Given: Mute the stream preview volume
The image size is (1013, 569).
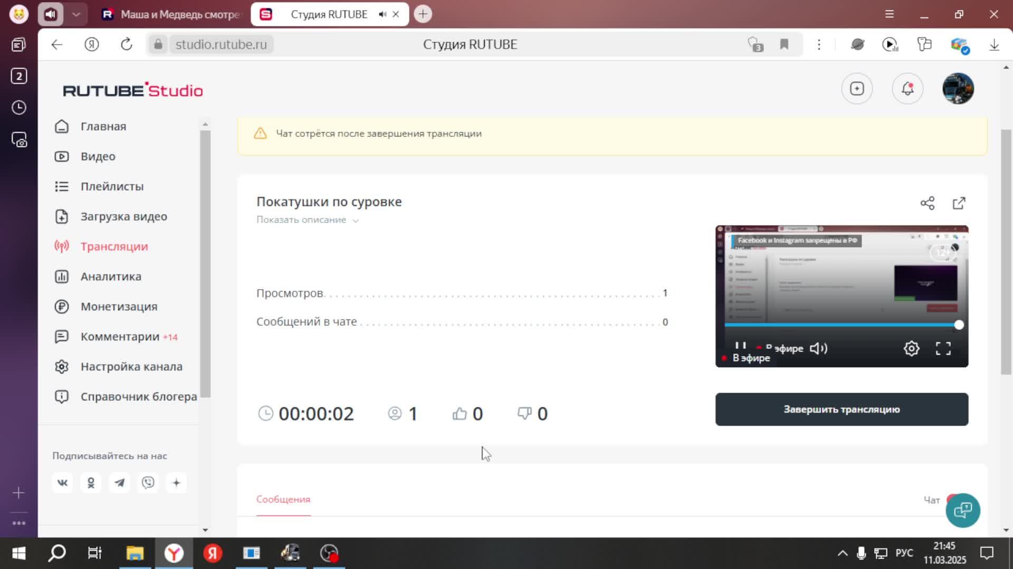Looking at the screenshot, I should pyautogui.click(x=818, y=348).
